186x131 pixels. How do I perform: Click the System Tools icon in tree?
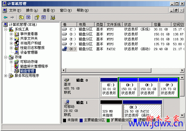(11, 29)
